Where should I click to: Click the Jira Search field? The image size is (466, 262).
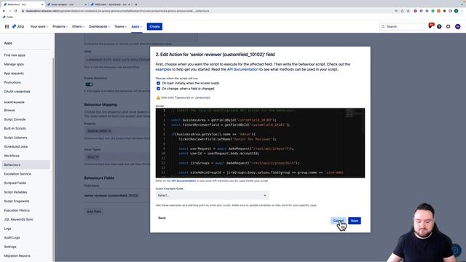[402, 26]
